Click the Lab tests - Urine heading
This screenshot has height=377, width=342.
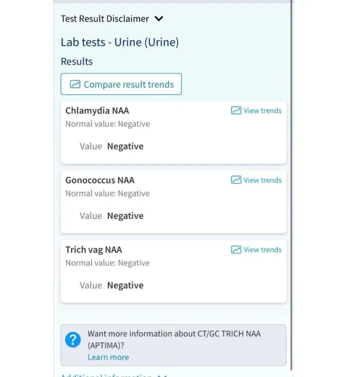(120, 42)
